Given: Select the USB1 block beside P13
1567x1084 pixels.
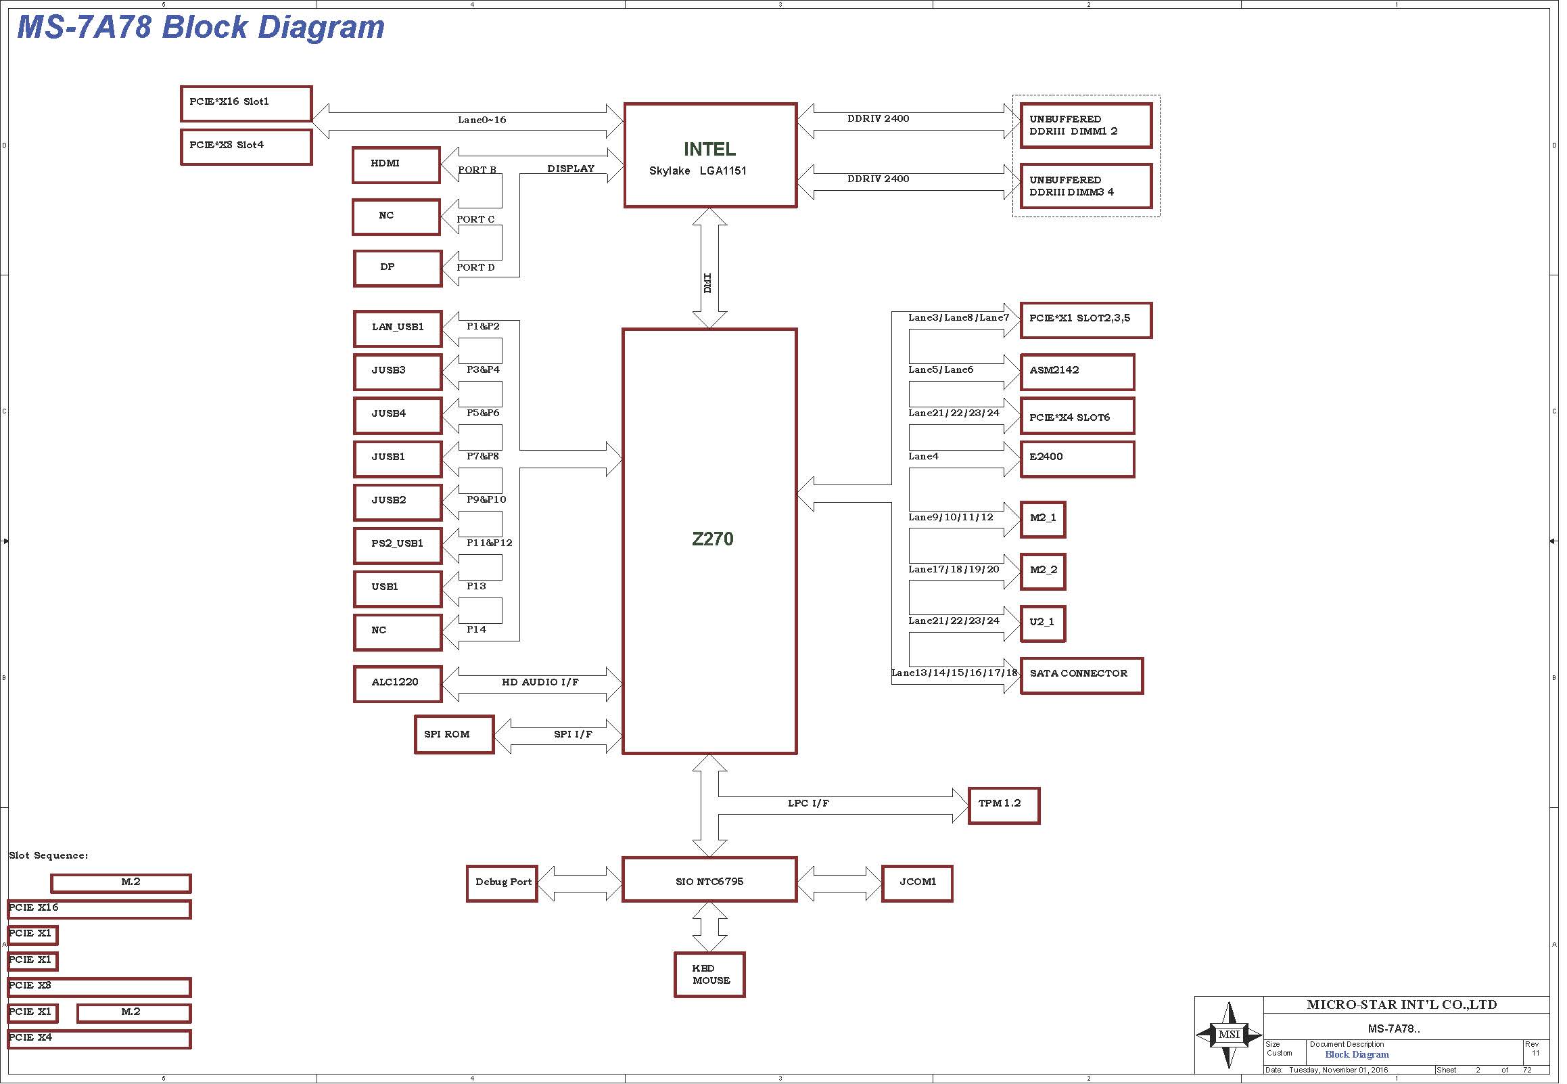Looking at the screenshot, I should 398,589.
